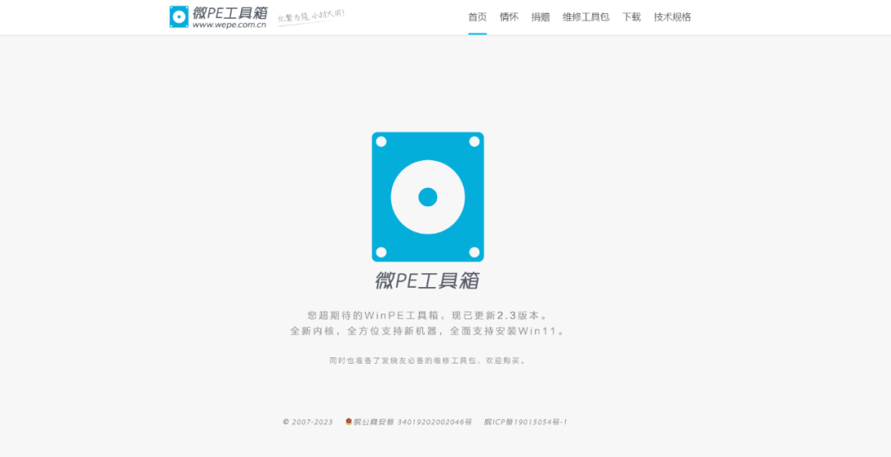Open the 皖公网安备 34019202002046号 link

click(412, 422)
